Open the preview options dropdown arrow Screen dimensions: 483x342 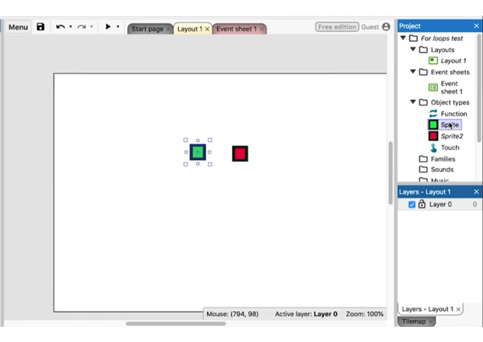(x=118, y=27)
